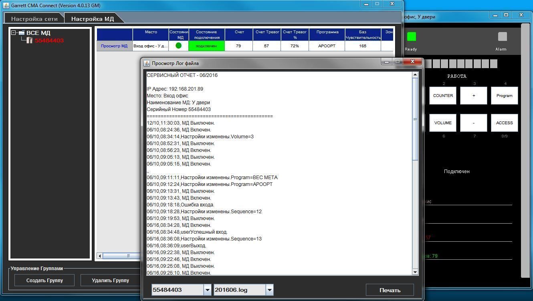Open the 201606.log file dropdown
The height and width of the screenshot is (301, 533).
point(269,290)
